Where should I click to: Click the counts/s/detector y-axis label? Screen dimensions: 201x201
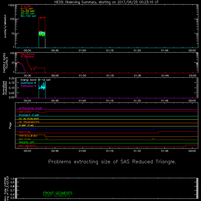(x=5, y=26)
